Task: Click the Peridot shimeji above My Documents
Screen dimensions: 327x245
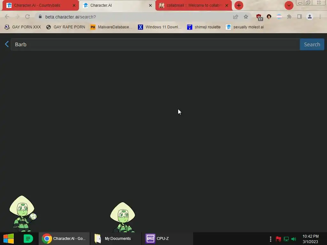Action: 123,217
